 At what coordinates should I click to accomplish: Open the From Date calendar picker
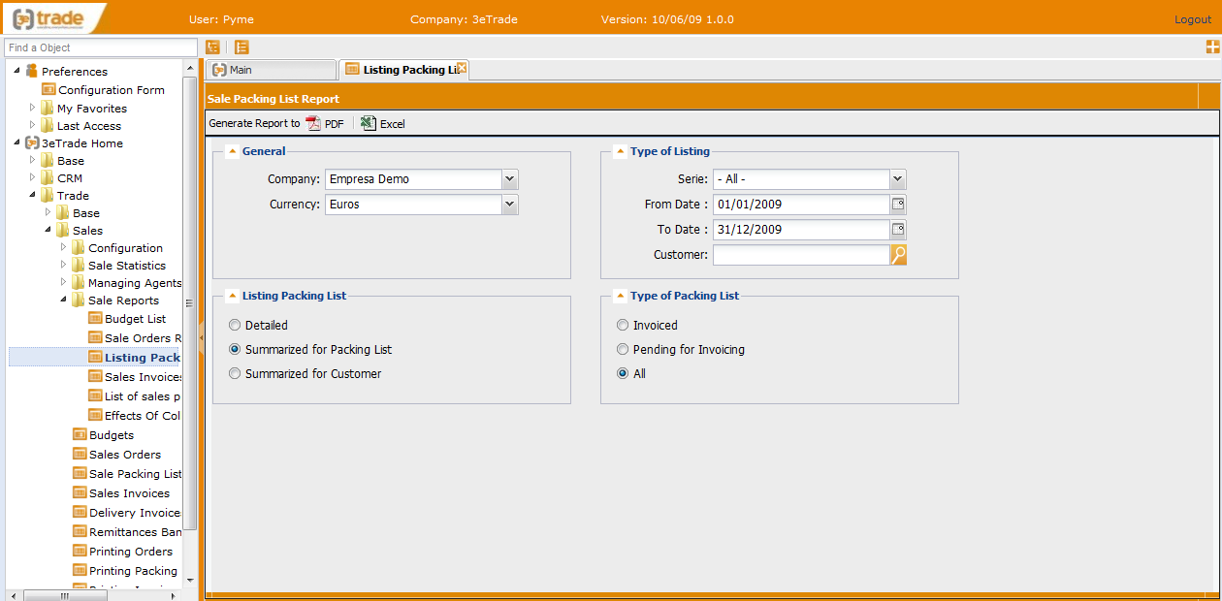898,205
